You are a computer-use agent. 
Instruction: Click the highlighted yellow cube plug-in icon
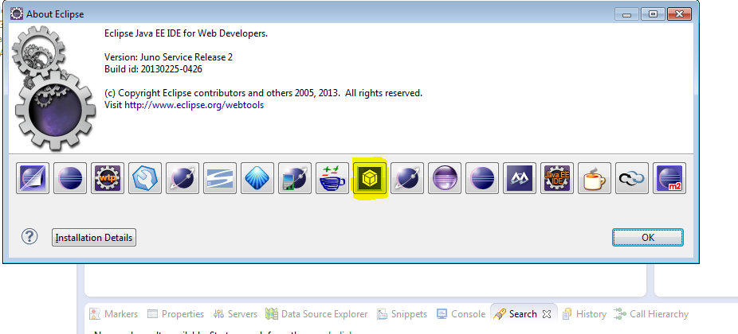coord(371,178)
